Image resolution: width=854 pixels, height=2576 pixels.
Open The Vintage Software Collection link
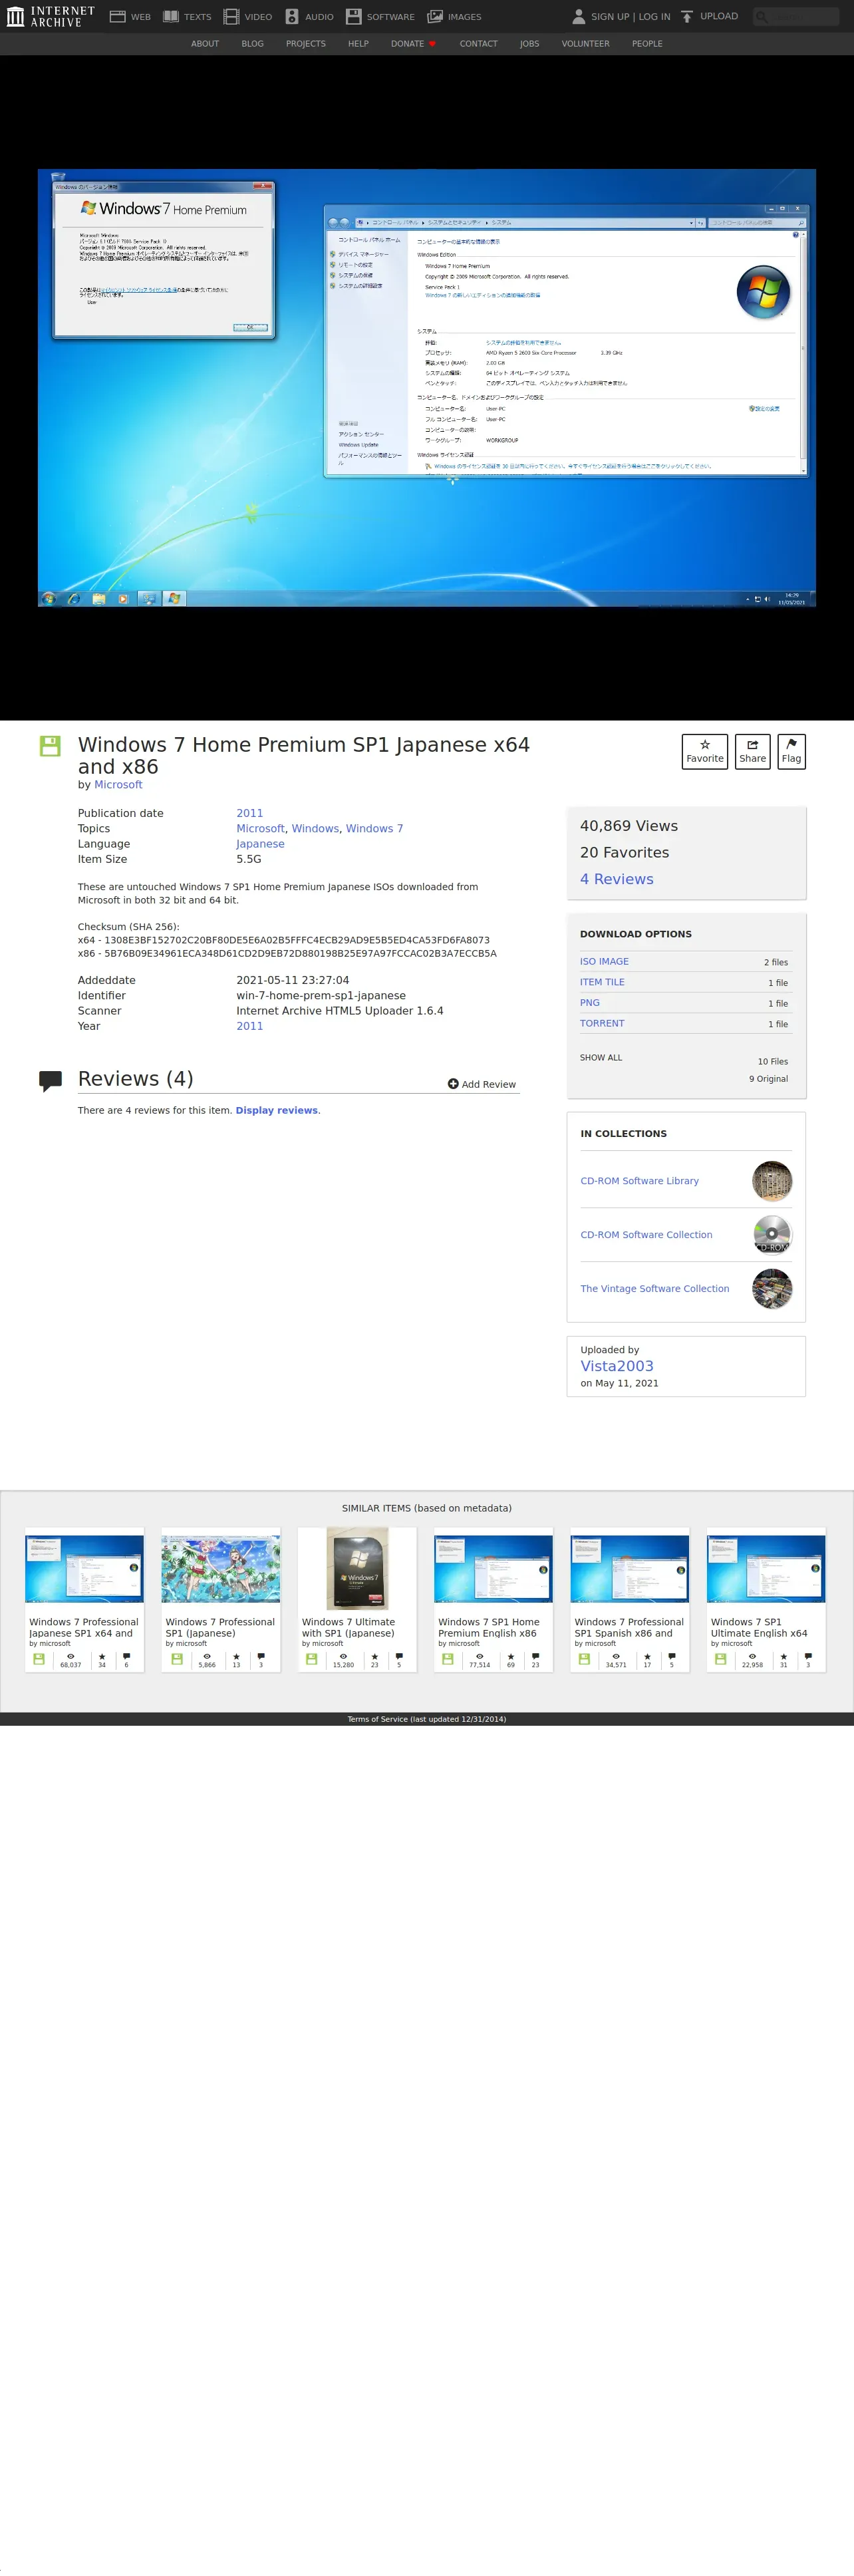[x=655, y=1289]
